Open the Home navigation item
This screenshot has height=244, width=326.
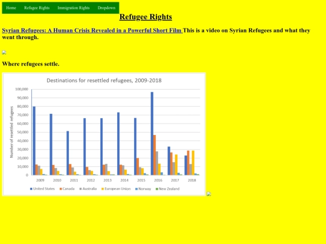point(11,8)
